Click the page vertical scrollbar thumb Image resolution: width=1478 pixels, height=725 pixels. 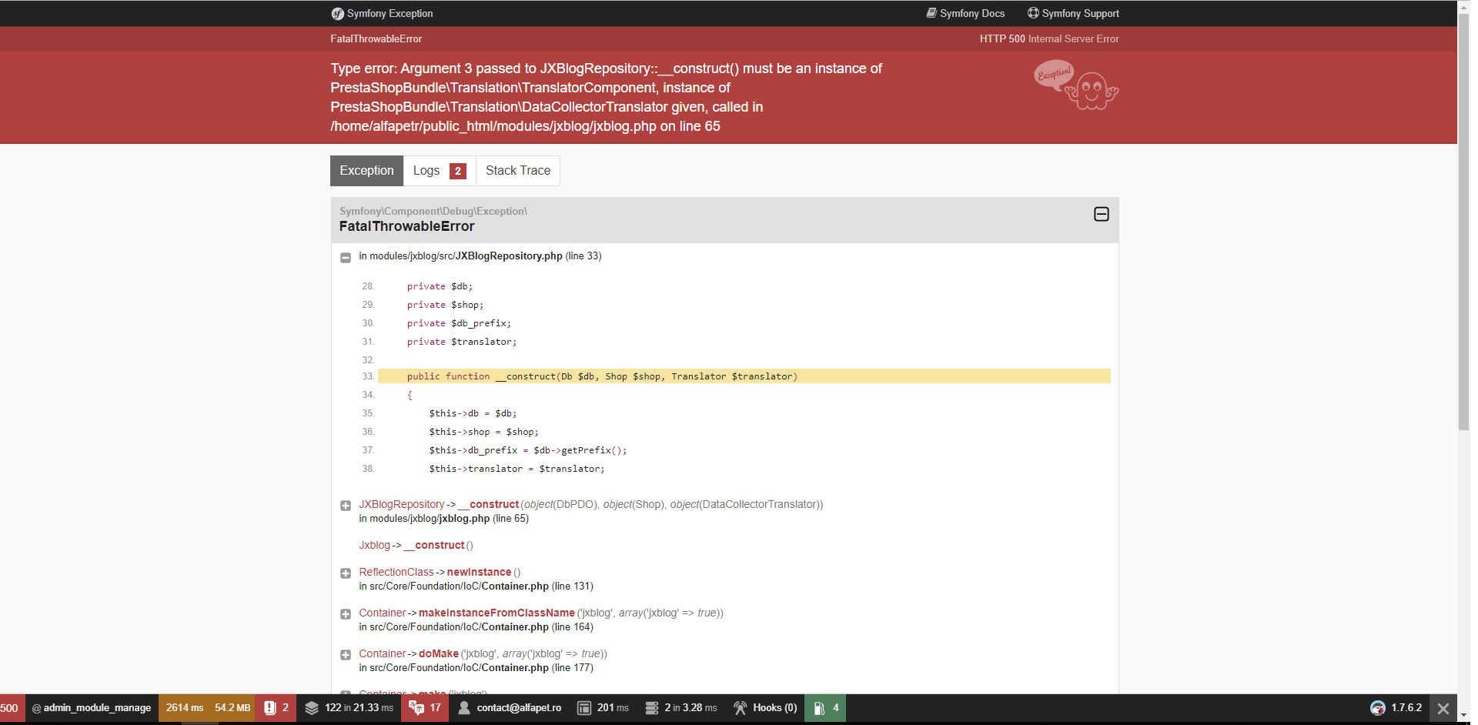[x=1463, y=223]
